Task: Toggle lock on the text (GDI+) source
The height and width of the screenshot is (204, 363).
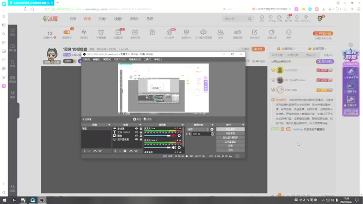Action: tap(141, 132)
